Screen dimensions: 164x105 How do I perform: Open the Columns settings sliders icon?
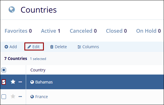tap(79, 47)
